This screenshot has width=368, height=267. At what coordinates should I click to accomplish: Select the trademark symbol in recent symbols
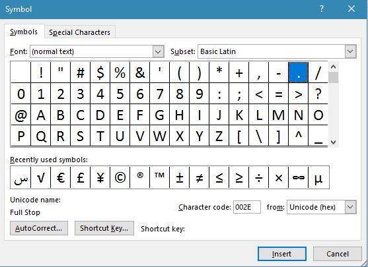[160, 177]
